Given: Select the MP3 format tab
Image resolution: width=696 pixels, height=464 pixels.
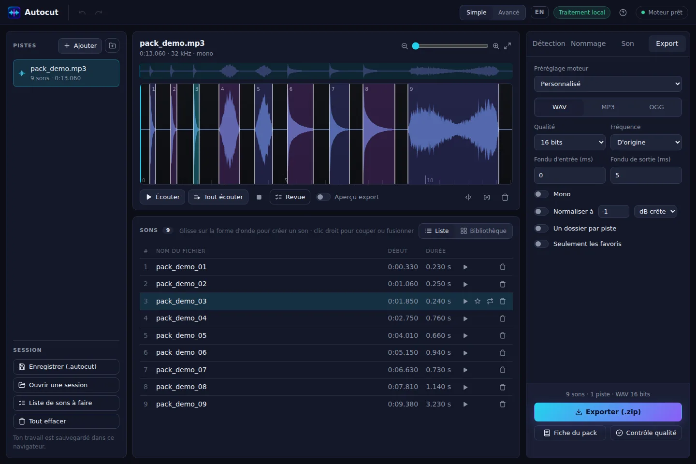Looking at the screenshot, I should point(608,107).
